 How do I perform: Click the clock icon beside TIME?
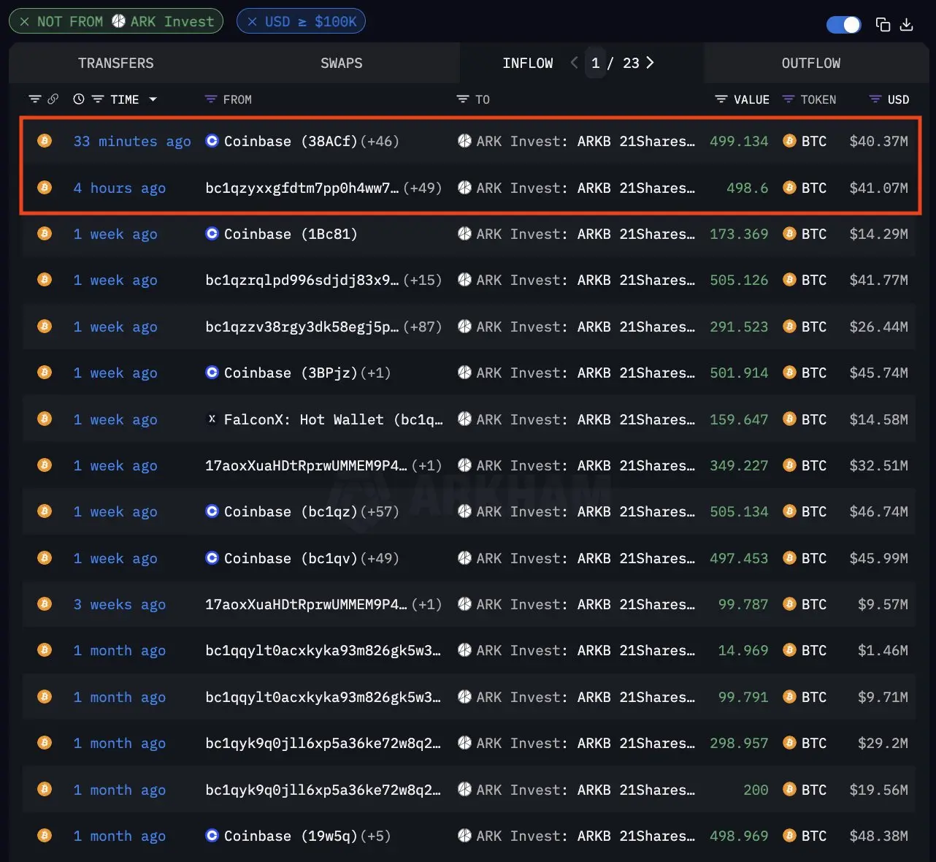pos(79,99)
